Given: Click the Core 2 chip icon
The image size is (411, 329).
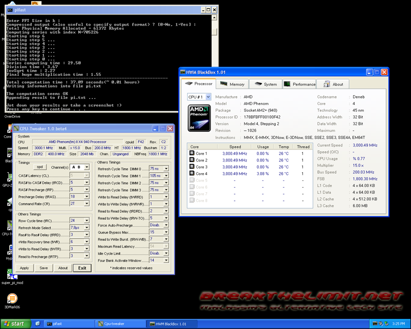Looking at the screenshot, I should point(192,160).
